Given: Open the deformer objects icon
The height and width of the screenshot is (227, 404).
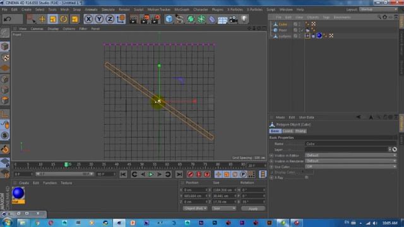Looking at the screenshot, I should point(212,19).
